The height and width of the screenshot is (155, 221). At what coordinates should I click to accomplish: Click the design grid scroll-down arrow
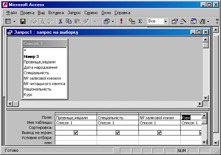tap(204, 142)
